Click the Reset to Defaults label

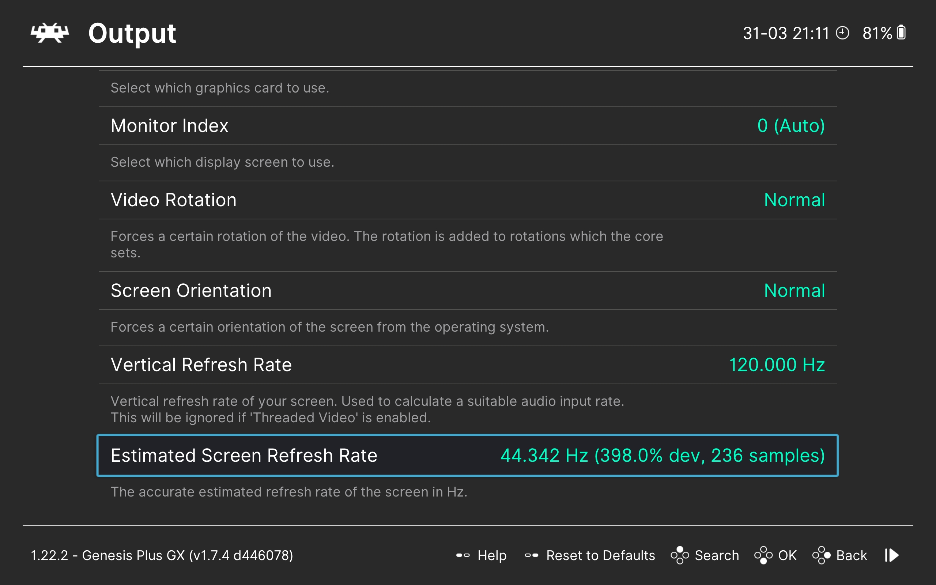600,555
